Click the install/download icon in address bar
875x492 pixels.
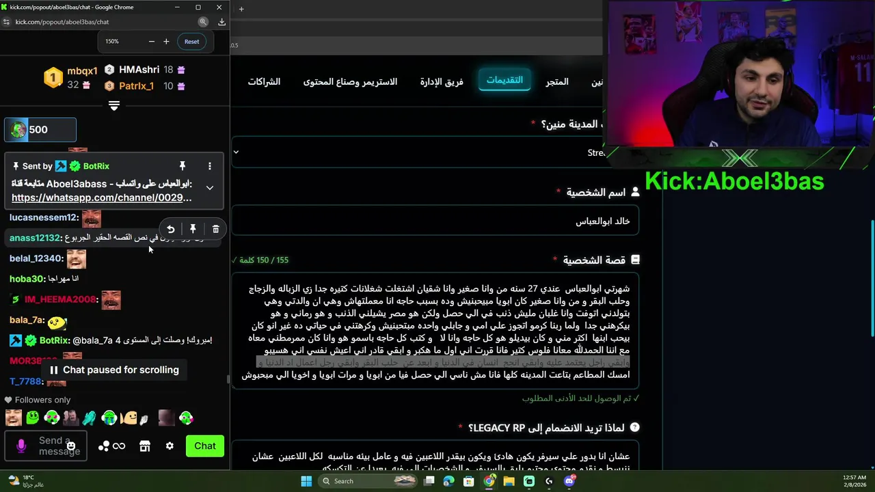coord(221,22)
